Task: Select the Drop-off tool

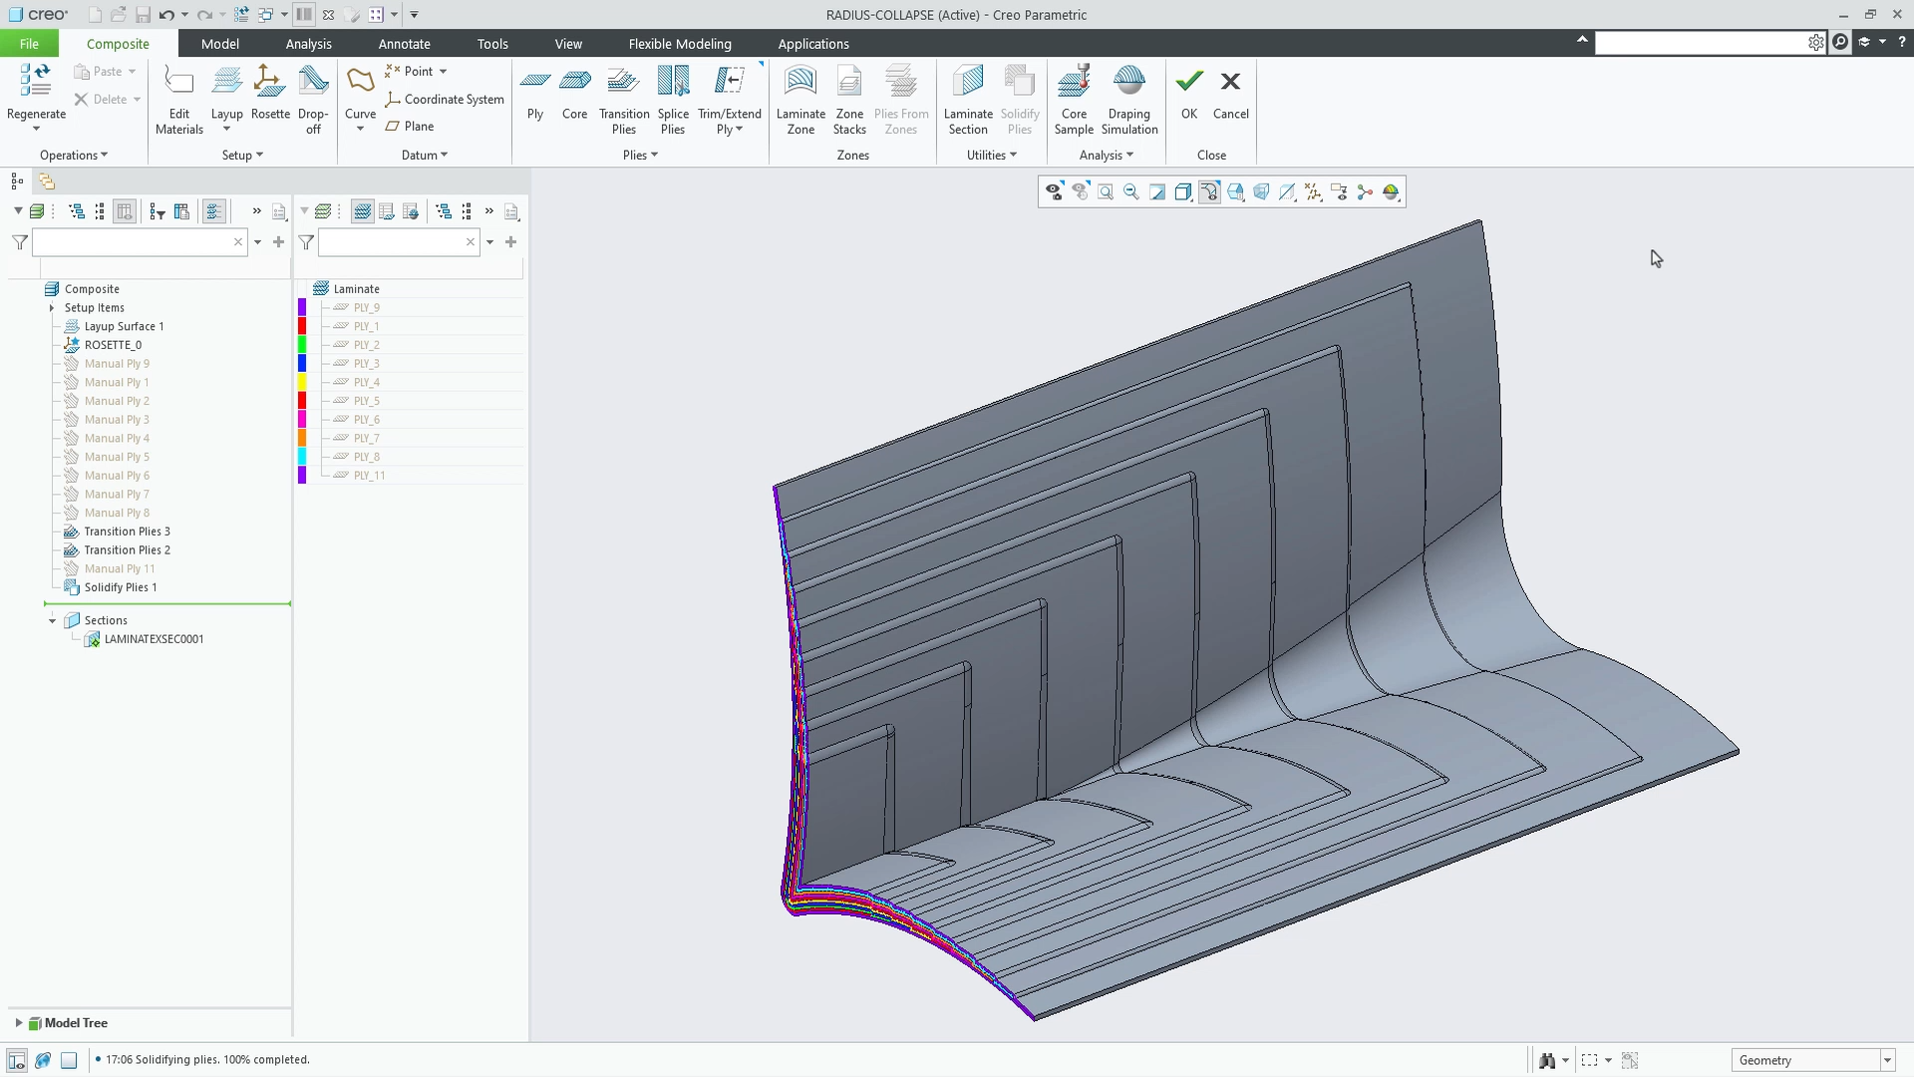Action: (313, 99)
